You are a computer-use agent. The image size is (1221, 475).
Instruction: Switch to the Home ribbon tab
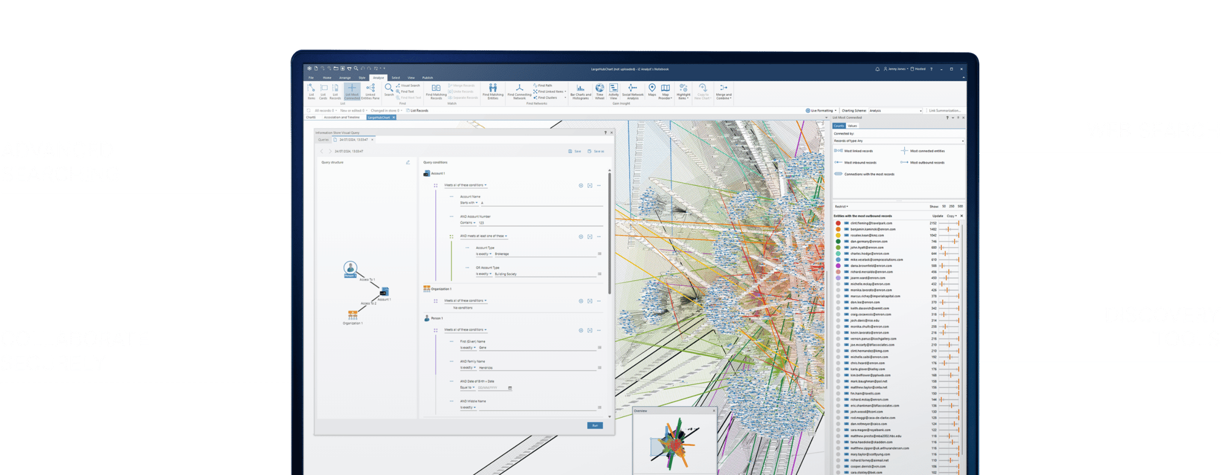click(327, 77)
